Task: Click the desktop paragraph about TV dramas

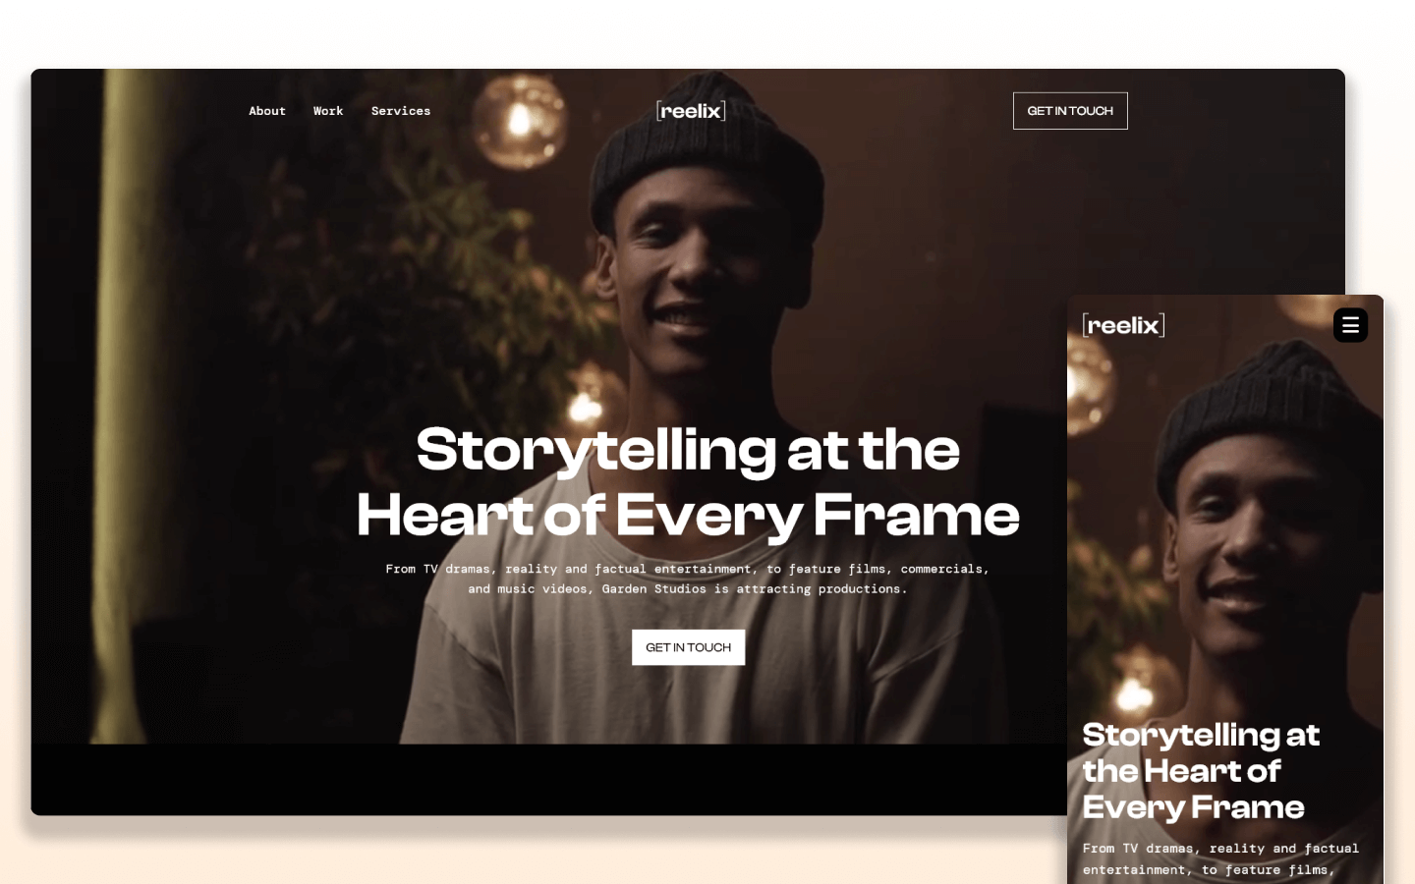Action: pos(688,579)
